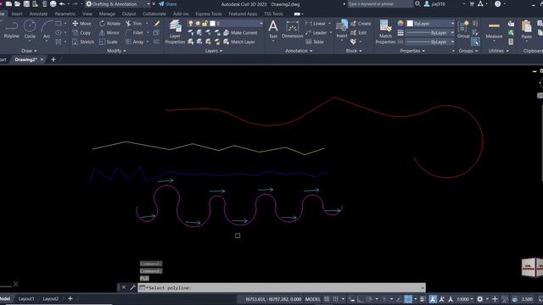This screenshot has width=543, height=305.
Task: Select the Polyline draw tool
Action: 11,29
